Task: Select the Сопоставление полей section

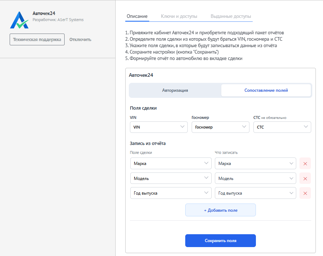Action: click(266, 90)
